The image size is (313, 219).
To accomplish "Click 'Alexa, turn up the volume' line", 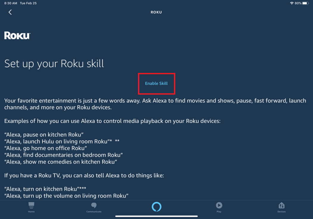I will tap(66, 196).
